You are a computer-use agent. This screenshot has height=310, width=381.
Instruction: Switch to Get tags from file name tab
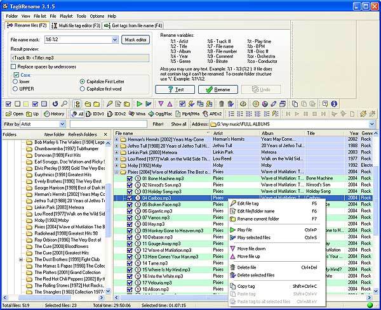[133, 25]
